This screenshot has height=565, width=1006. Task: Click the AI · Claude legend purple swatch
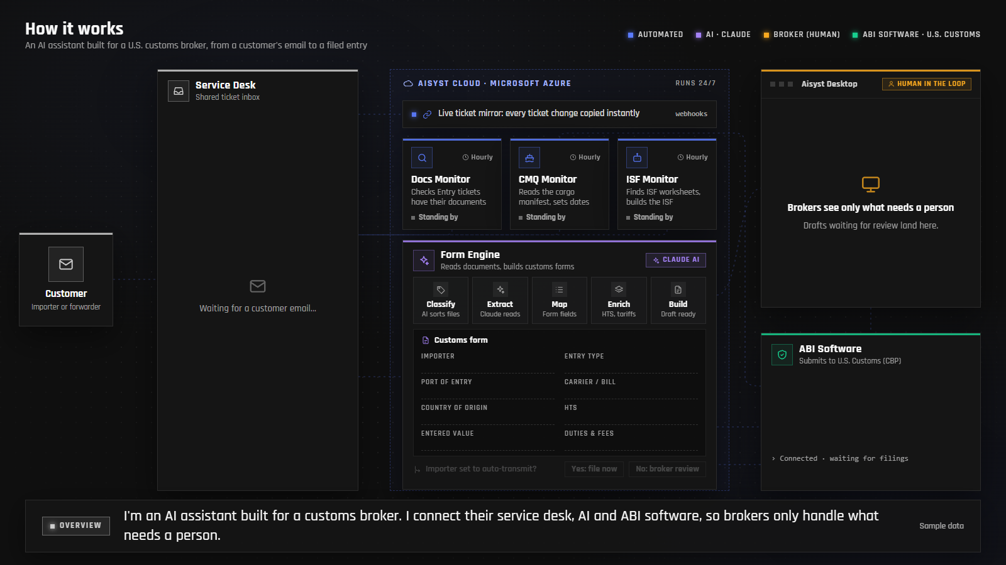pyautogui.click(x=699, y=35)
